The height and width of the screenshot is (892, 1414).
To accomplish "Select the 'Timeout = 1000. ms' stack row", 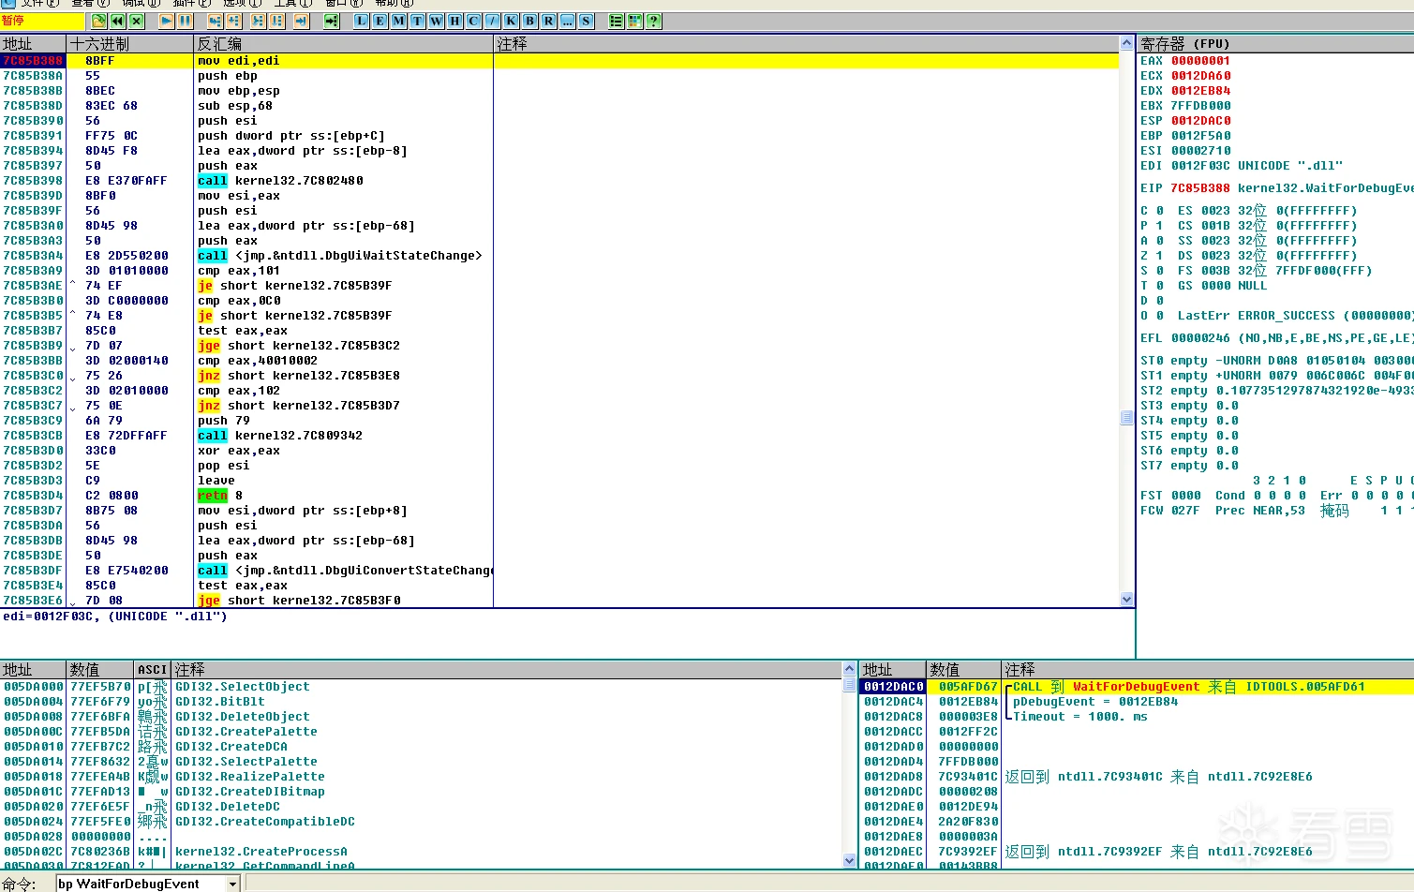I will (1137, 717).
